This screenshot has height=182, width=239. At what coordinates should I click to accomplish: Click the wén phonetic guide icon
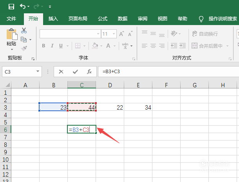125,46
